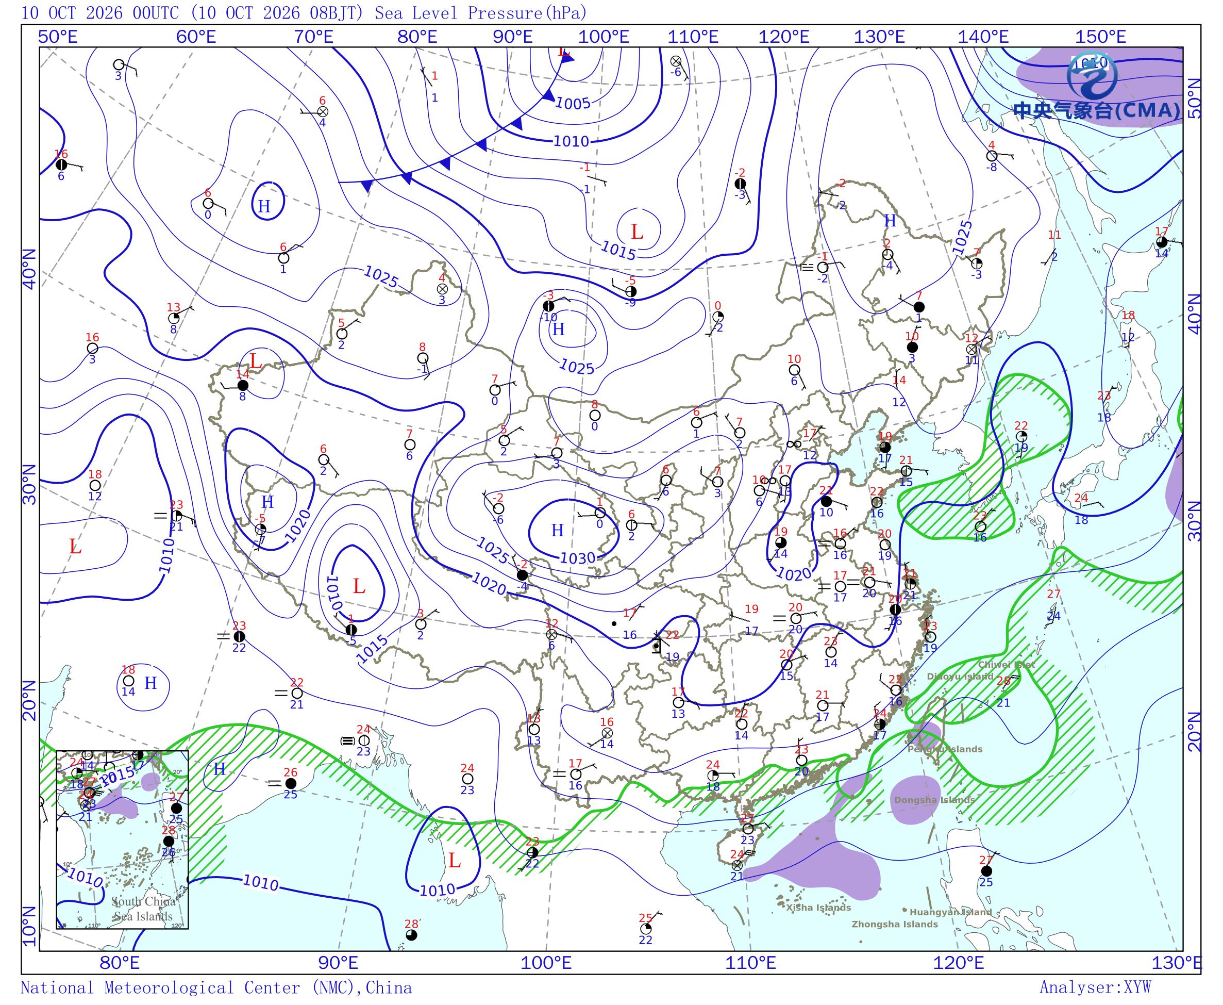Click the 'Xisha Islands' label

point(818,908)
